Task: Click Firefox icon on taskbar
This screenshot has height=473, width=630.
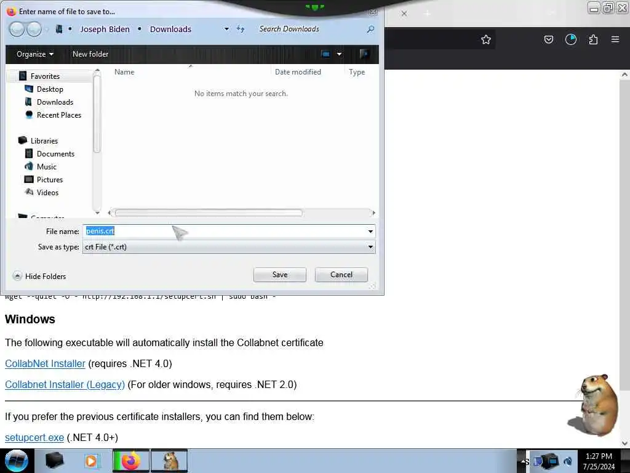Action: click(130, 461)
